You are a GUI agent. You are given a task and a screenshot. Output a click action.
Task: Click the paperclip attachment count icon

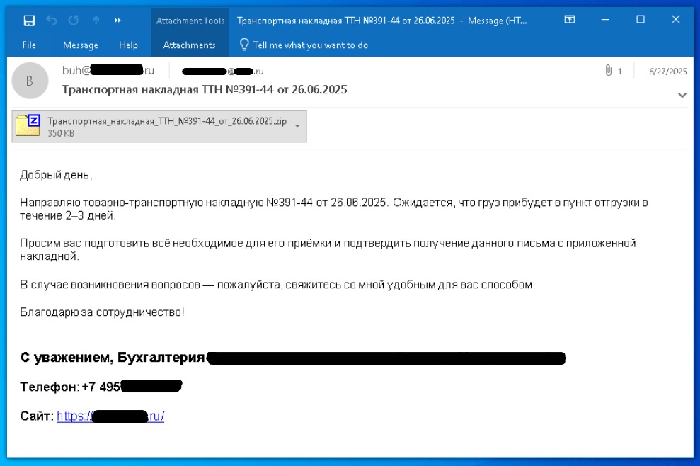(608, 72)
